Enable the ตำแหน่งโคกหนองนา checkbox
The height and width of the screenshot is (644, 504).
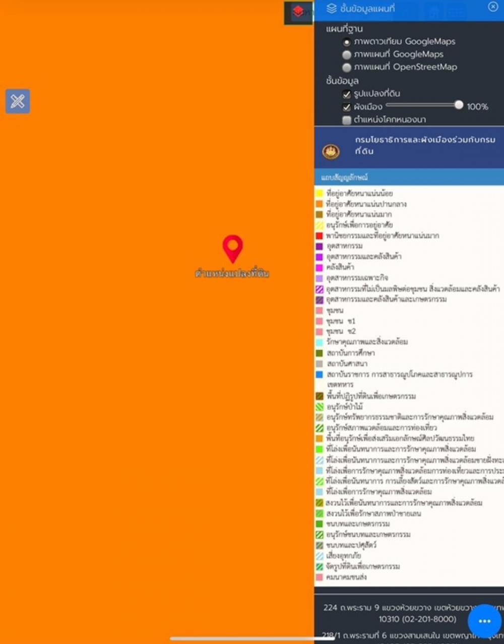pyautogui.click(x=347, y=120)
